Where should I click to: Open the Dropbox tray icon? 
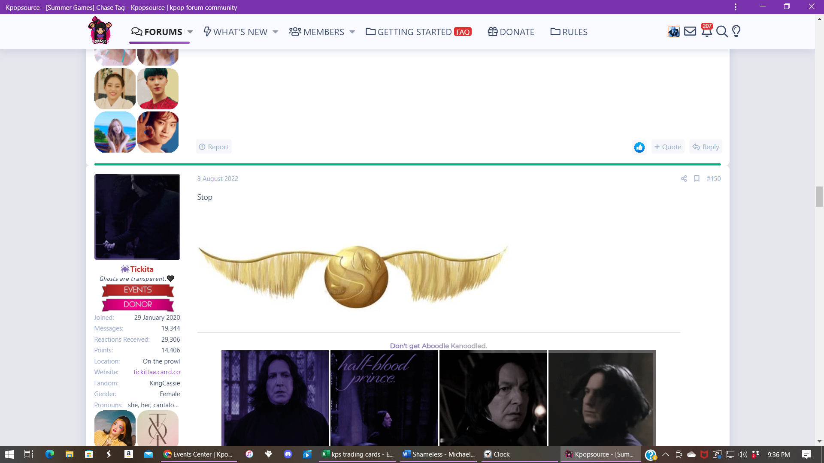tap(756, 454)
